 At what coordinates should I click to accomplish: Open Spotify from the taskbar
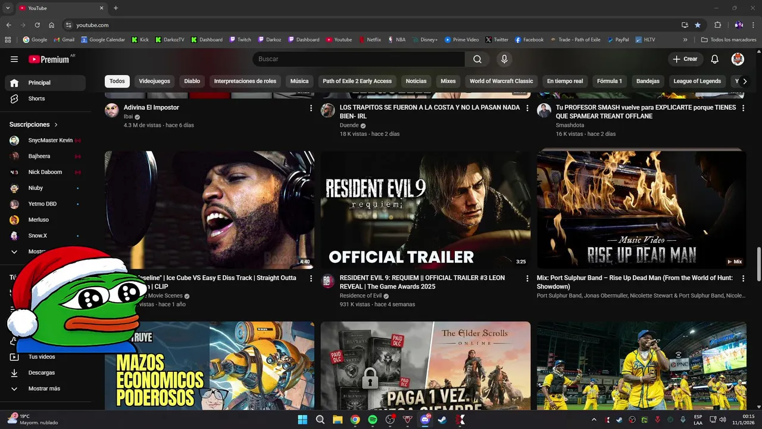click(x=373, y=419)
